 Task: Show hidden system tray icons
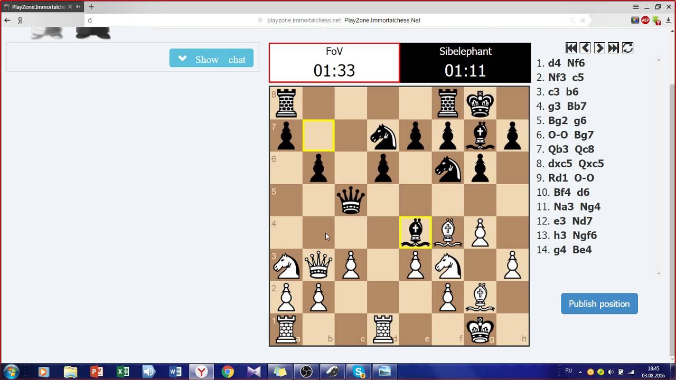pyautogui.click(x=580, y=372)
